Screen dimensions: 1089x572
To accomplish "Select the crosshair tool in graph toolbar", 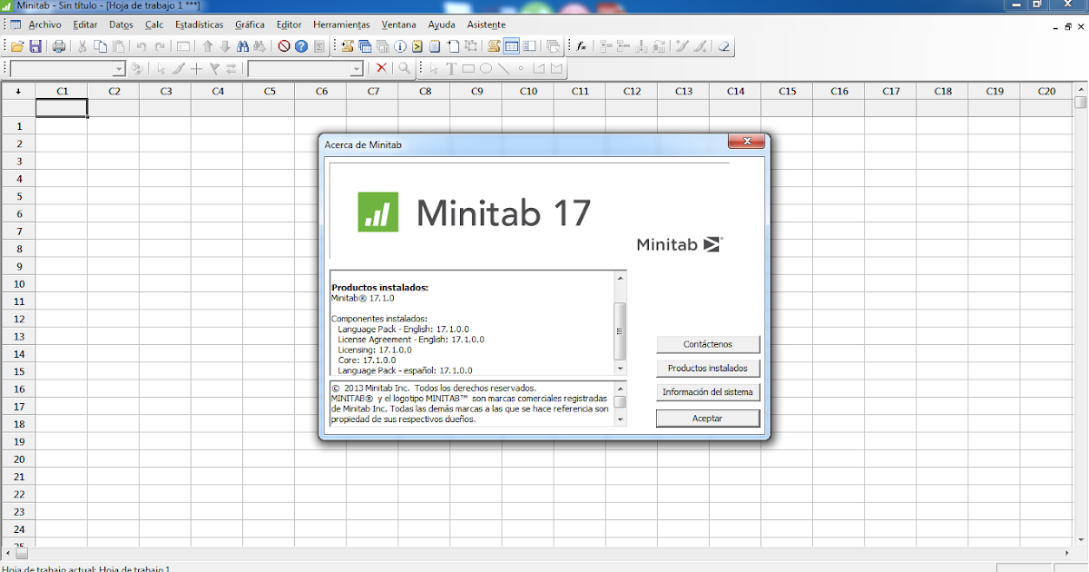I will pos(197,68).
